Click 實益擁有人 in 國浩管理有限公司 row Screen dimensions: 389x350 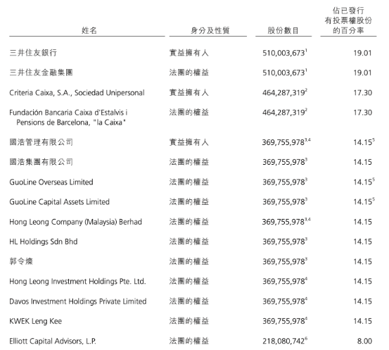(x=189, y=142)
